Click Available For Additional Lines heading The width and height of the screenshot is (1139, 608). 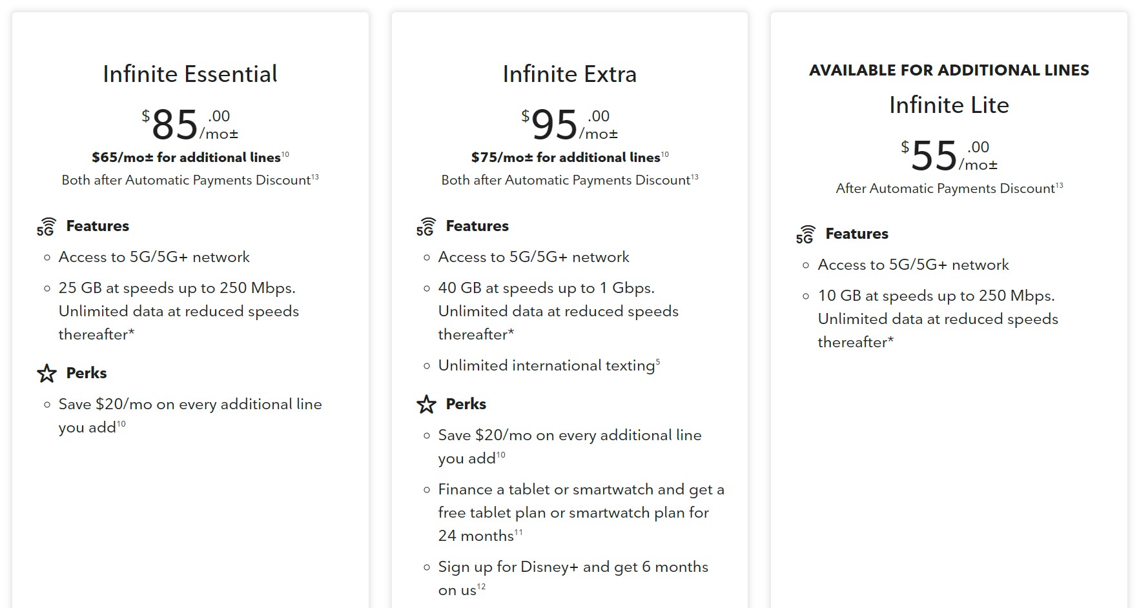click(x=949, y=70)
